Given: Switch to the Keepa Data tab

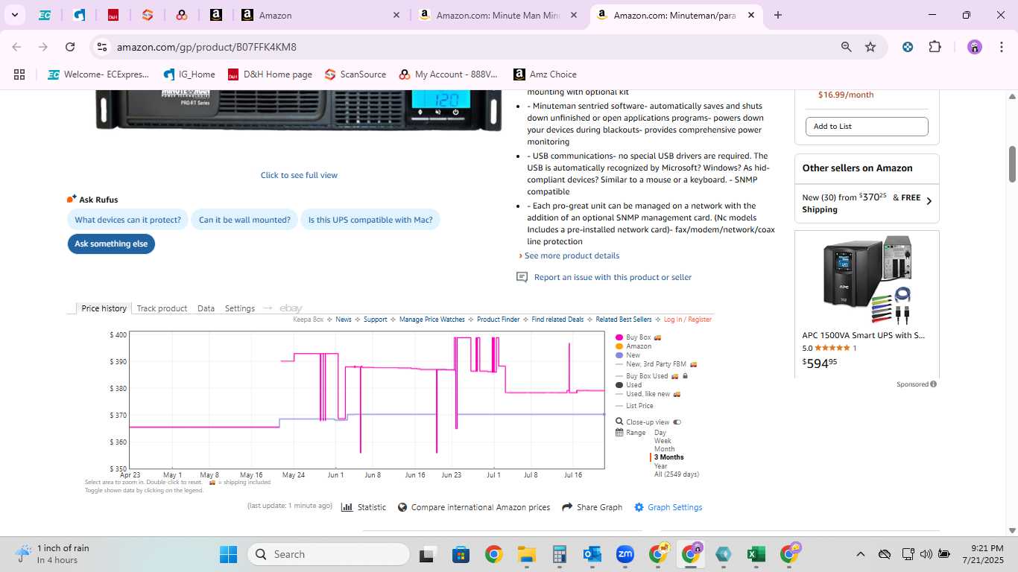Looking at the screenshot, I should tap(206, 308).
